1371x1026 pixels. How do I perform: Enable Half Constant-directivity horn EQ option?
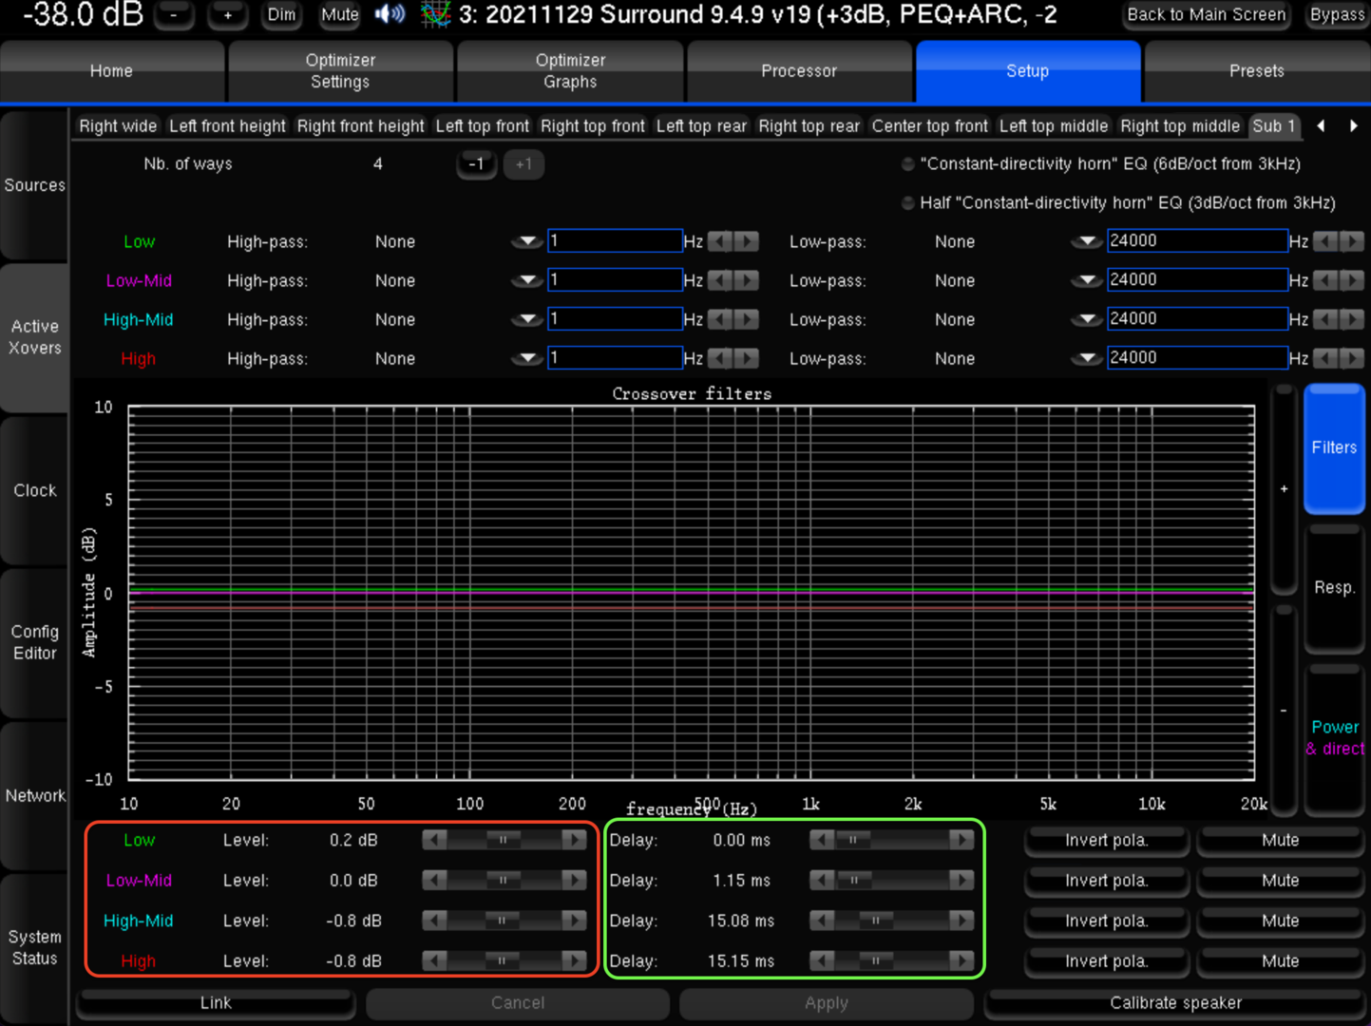(908, 203)
